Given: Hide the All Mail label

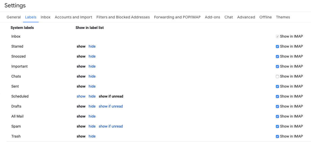Looking at the screenshot, I should pos(92,116).
